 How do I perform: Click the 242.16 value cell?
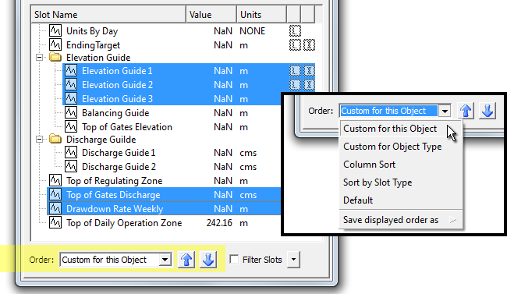pos(219,223)
